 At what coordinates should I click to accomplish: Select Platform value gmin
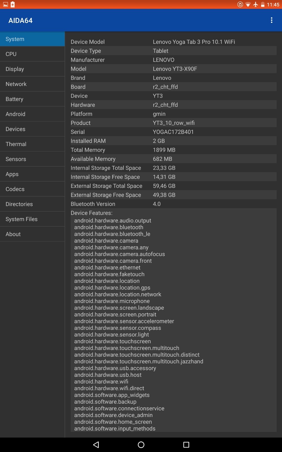pyautogui.click(x=159, y=114)
